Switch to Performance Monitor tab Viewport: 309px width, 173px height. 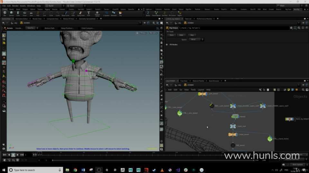click(x=204, y=19)
